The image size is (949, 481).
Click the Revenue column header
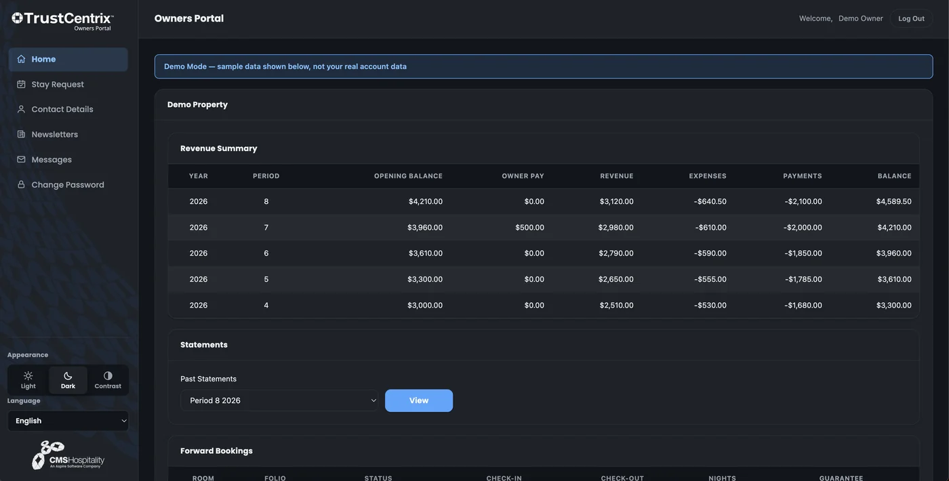617,176
